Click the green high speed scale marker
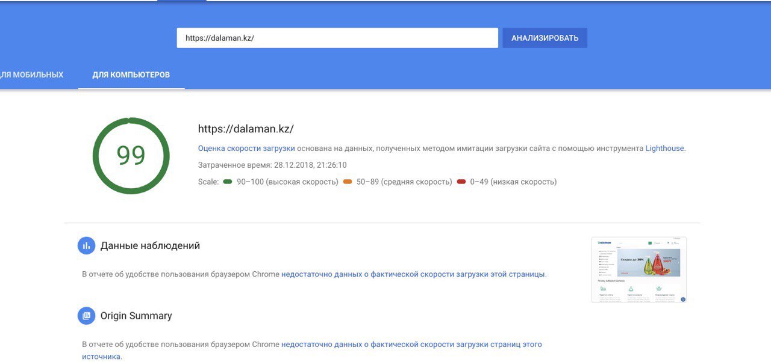The width and height of the screenshot is (771, 362). pos(227,182)
